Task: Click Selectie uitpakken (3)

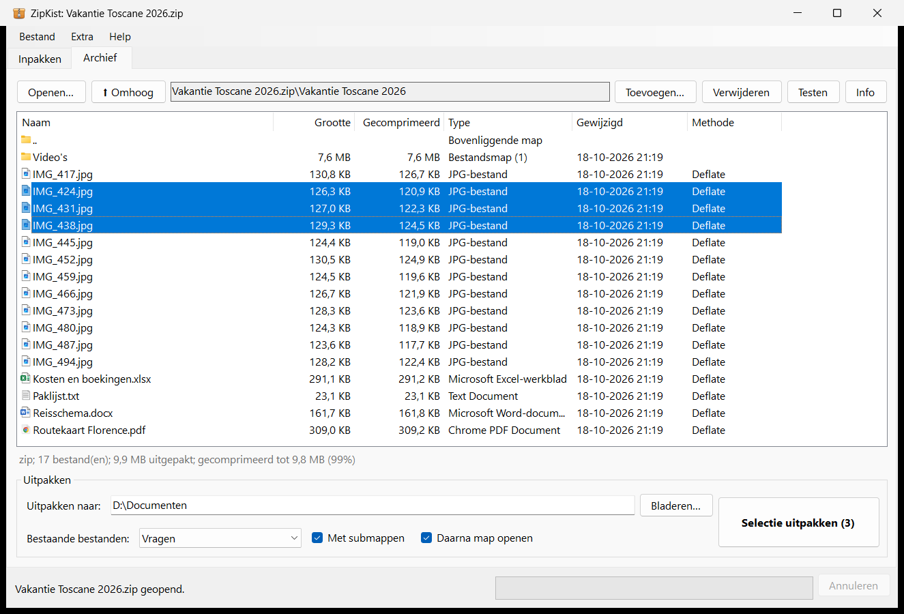Action: coord(798,523)
